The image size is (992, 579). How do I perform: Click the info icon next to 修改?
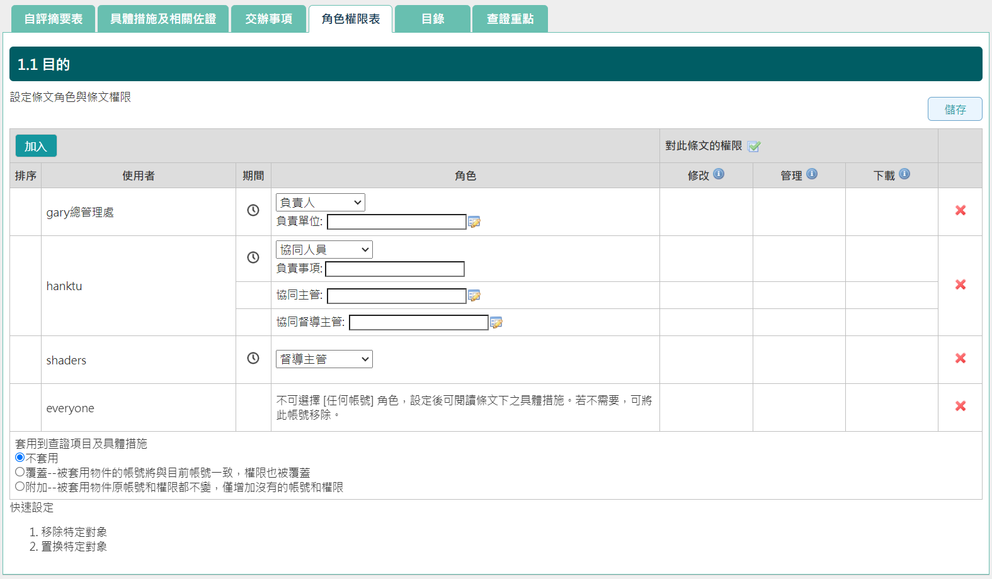point(719,174)
